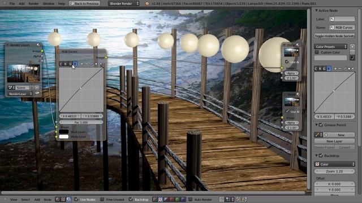Collapse the Grease Pencil panel

pyautogui.click(x=316, y=125)
